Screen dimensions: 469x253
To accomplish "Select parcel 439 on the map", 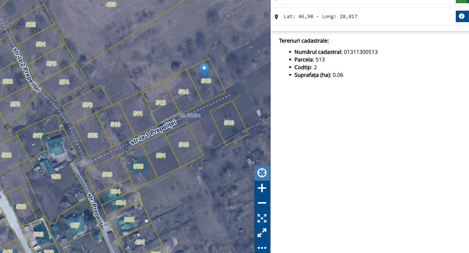I will [x=111, y=4].
